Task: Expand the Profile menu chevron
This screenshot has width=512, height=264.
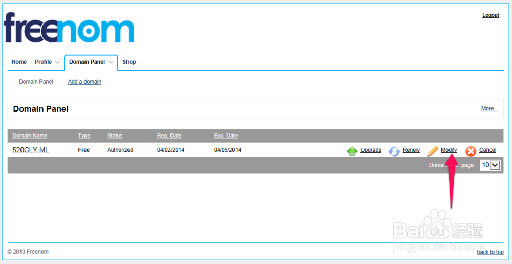Action: 57,62
